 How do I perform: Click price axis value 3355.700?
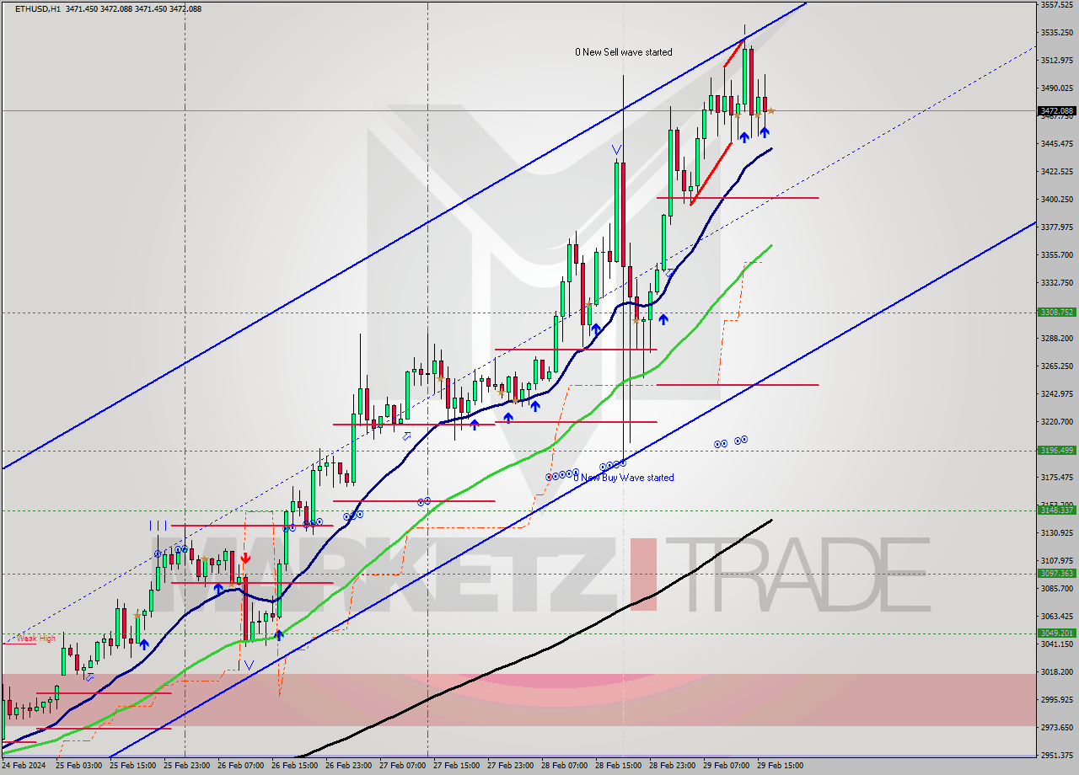[x=1056, y=255]
